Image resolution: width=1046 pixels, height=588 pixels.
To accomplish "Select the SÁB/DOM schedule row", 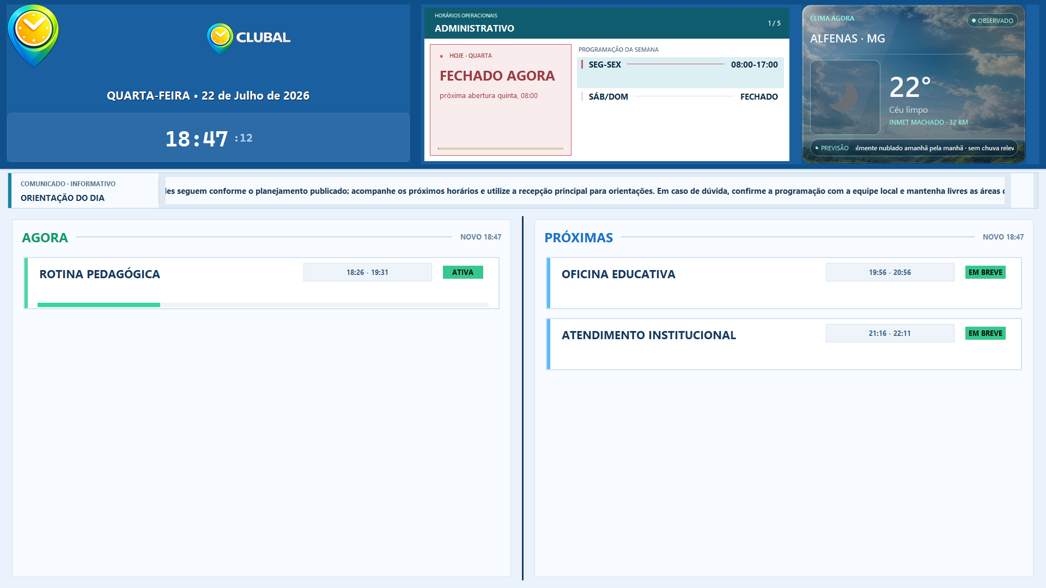I will point(680,97).
